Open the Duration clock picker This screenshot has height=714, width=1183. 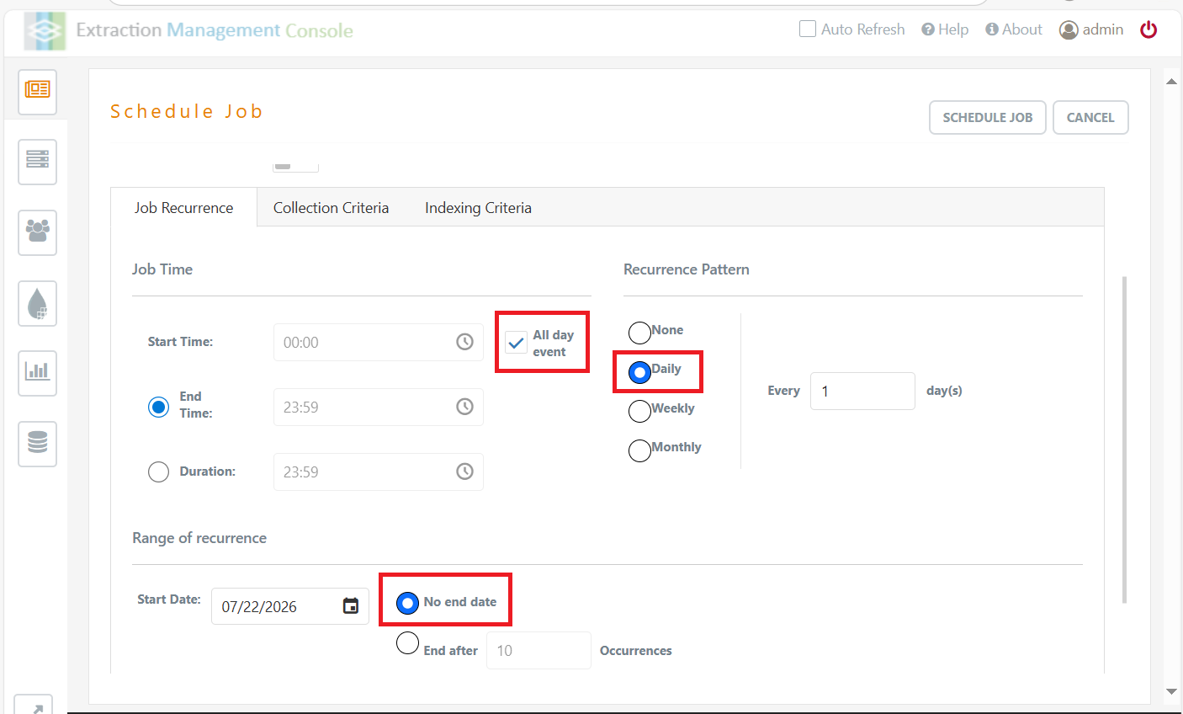464,472
